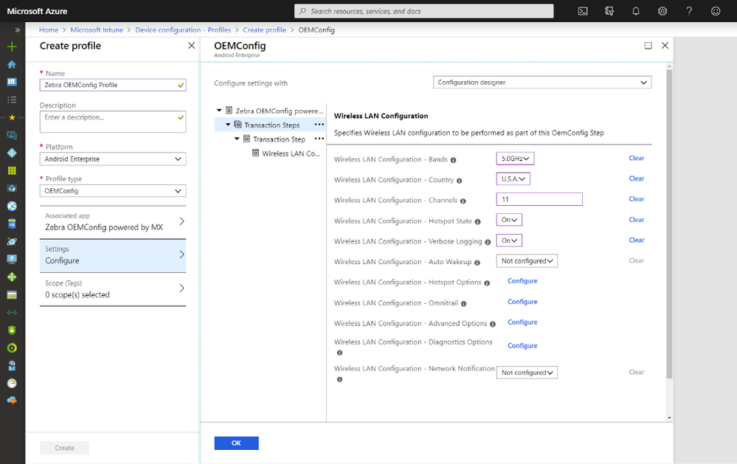This screenshot has height=464, width=737.
Task: Open Settings Configure section
Action: pyautogui.click(x=113, y=256)
